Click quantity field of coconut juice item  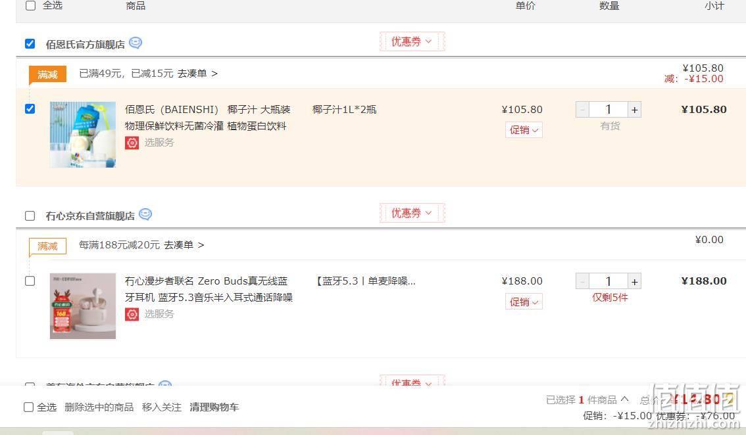608,110
